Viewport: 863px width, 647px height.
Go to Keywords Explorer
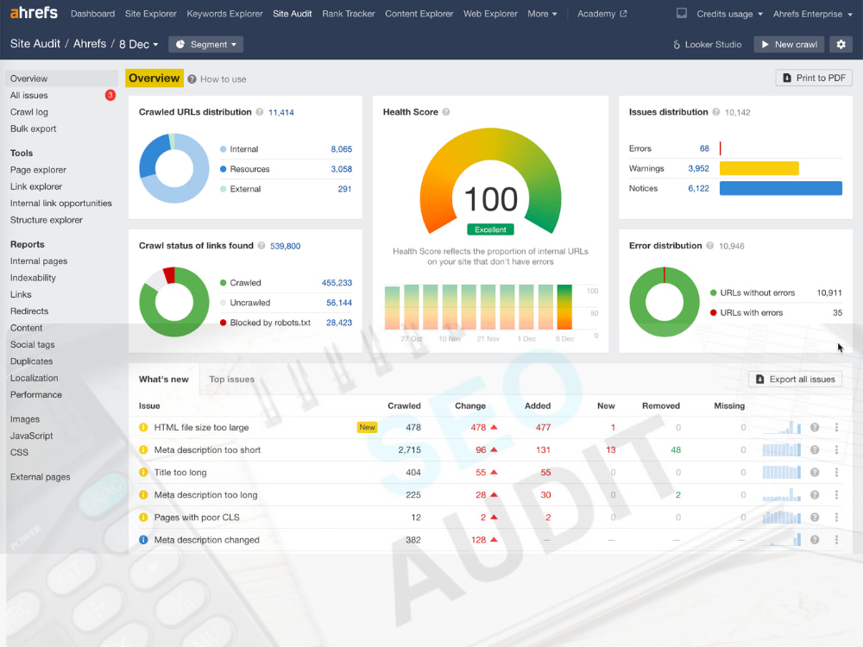[x=224, y=14]
